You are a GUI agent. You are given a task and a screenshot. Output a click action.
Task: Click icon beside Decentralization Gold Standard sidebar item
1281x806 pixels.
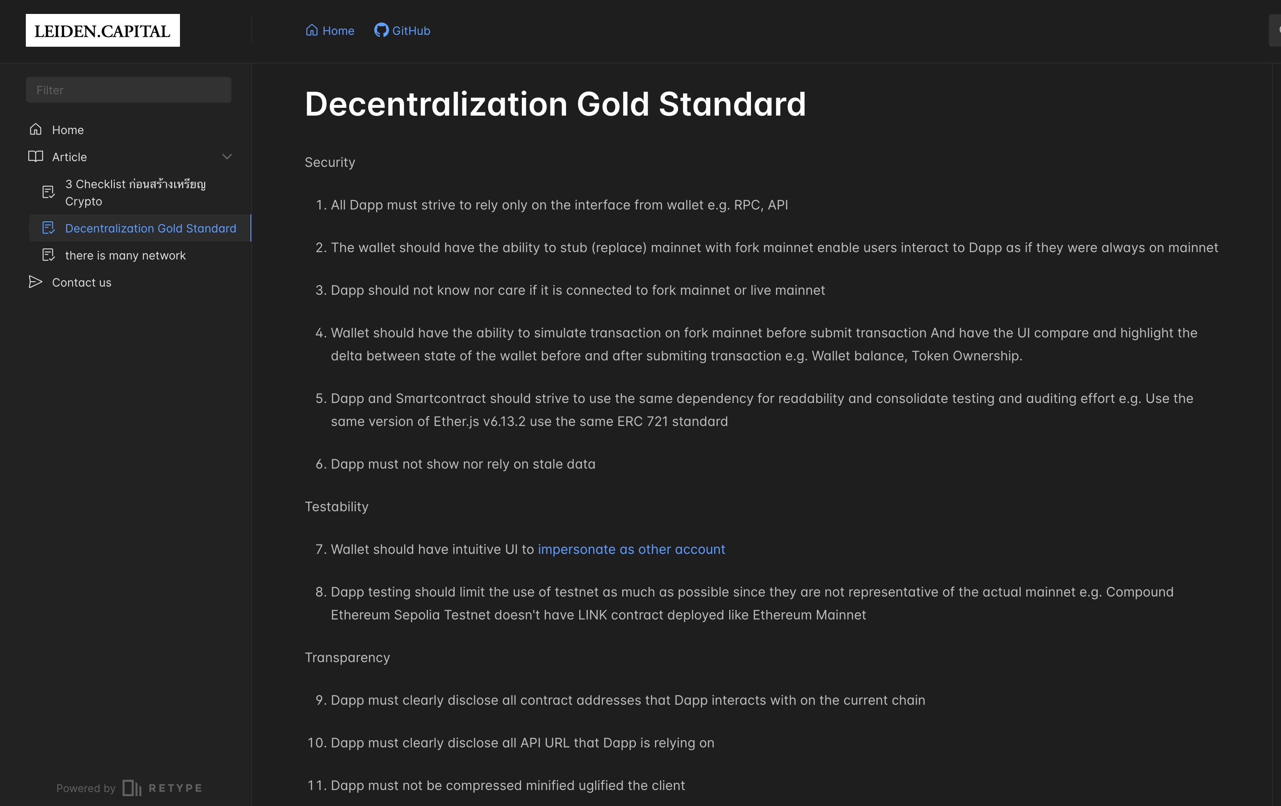coord(48,228)
